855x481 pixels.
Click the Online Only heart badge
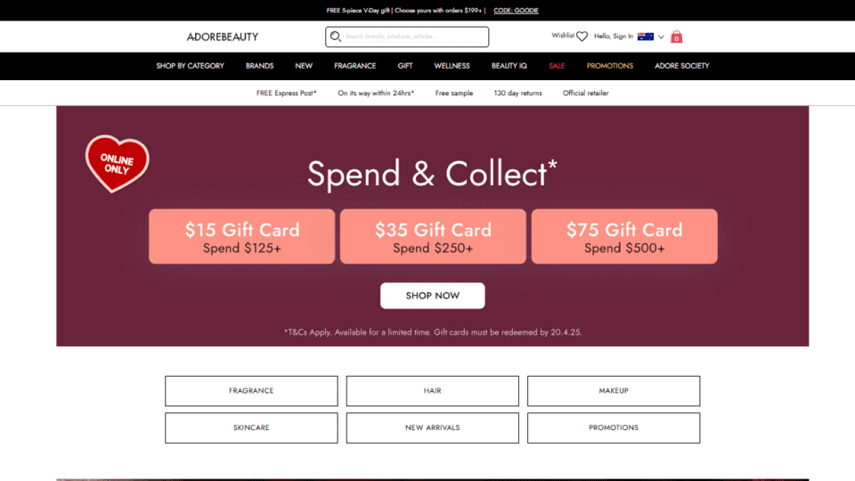point(118,163)
